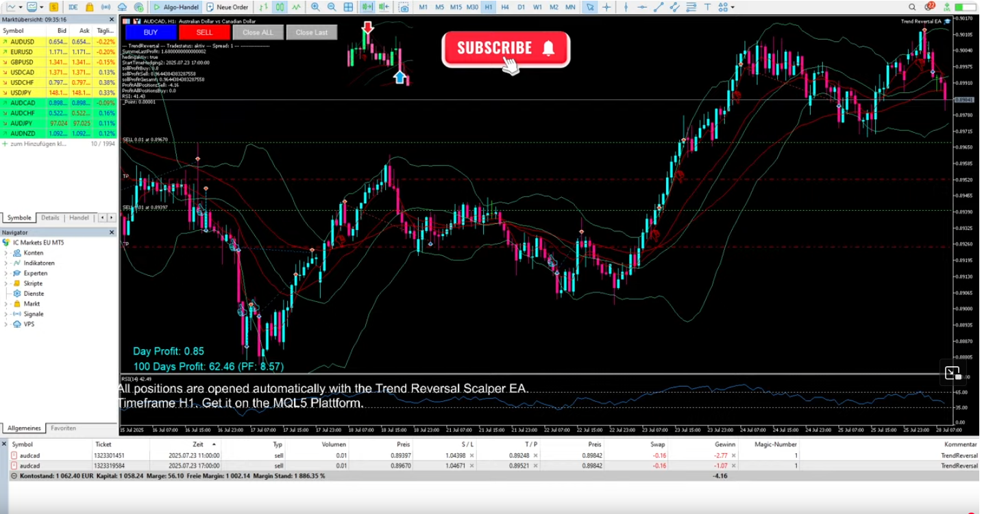Sort trades by the Zeit column
This screenshot has width=982, height=514.
coord(199,444)
